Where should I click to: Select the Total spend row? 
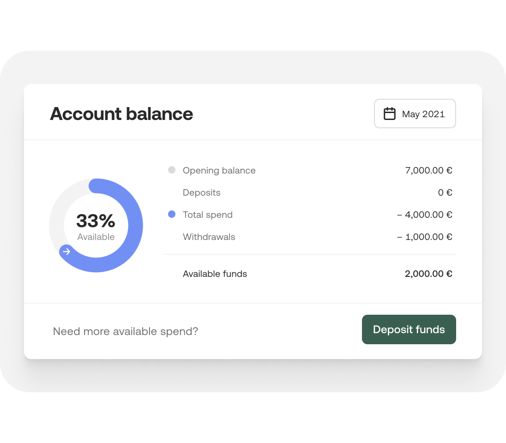pyautogui.click(x=207, y=215)
